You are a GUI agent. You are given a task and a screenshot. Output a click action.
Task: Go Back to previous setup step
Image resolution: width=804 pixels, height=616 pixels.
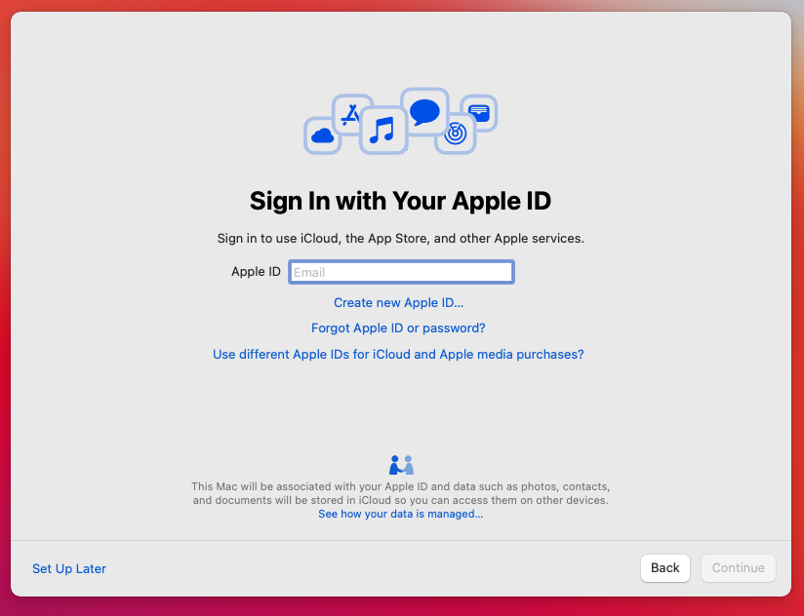pos(665,568)
